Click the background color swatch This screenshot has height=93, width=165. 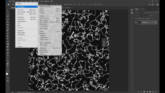(x=8, y=75)
